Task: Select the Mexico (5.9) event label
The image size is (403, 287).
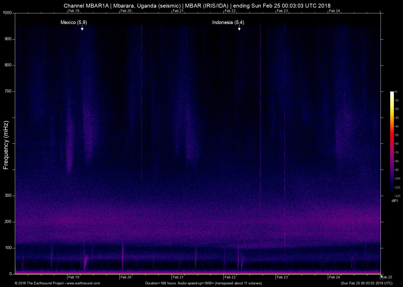Action: pos(74,22)
